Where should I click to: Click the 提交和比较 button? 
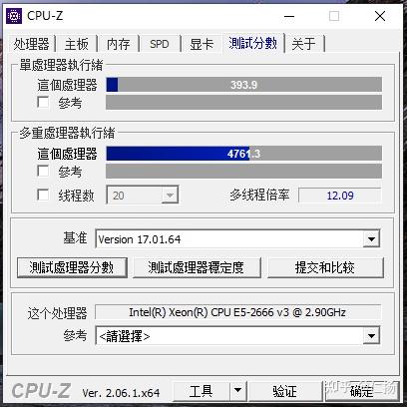click(x=325, y=267)
